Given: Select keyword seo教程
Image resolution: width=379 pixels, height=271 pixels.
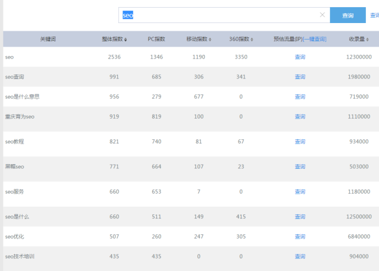Looking at the screenshot, I should coord(14,142).
